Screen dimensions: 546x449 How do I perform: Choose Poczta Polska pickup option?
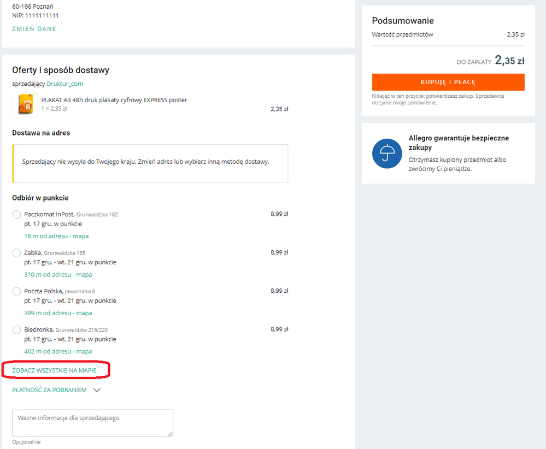pyautogui.click(x=17, y=292)
